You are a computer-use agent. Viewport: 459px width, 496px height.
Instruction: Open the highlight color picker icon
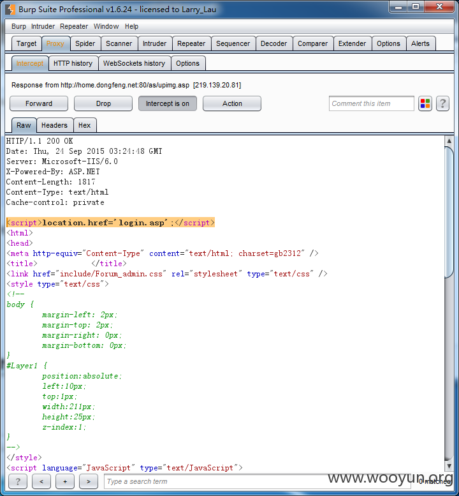(425, 103)
